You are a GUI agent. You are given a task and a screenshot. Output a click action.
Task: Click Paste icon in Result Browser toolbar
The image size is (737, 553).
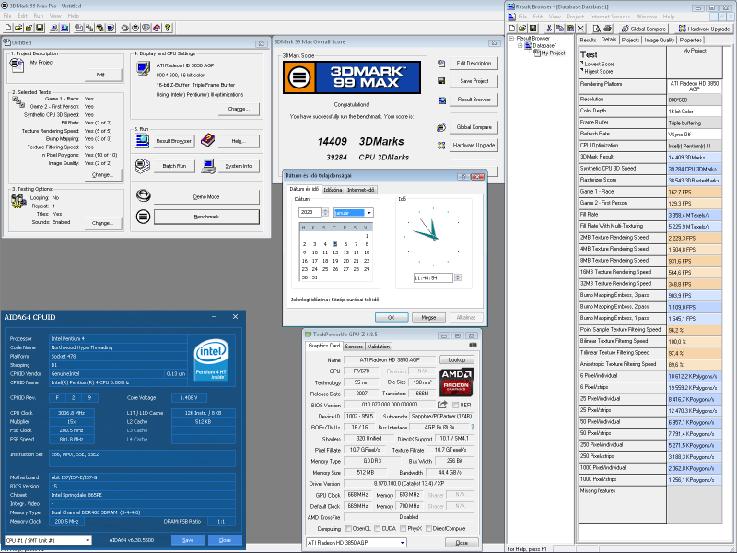click(x=570, y=29)
